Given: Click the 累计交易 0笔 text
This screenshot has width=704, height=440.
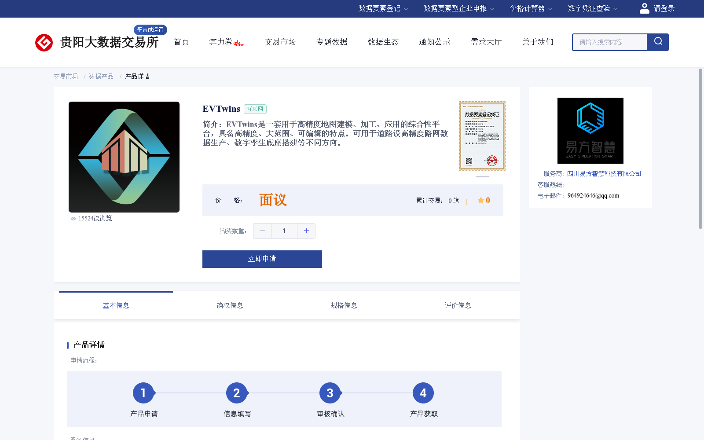Looking at the screenshot, I should [437, 201].
